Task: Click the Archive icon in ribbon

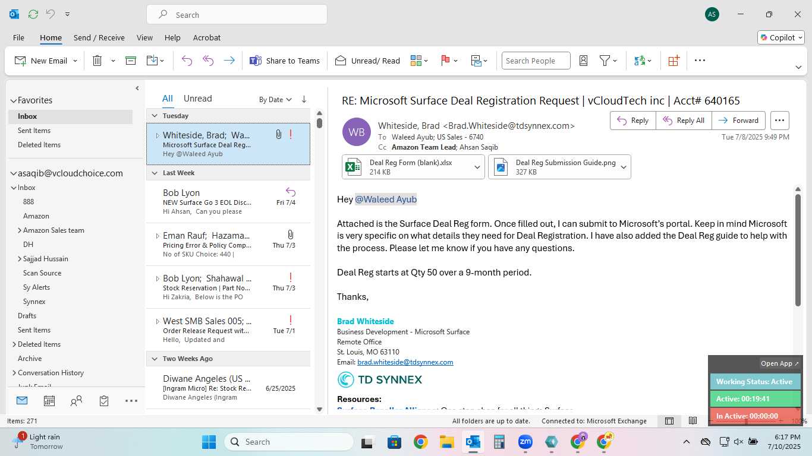Action: (x=131, y=61)
